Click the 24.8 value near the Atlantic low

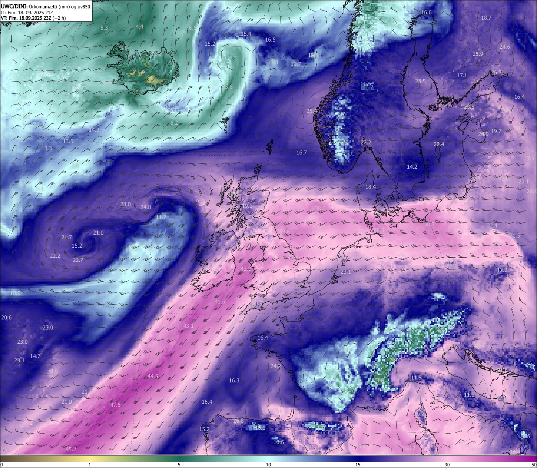(146, 207)
